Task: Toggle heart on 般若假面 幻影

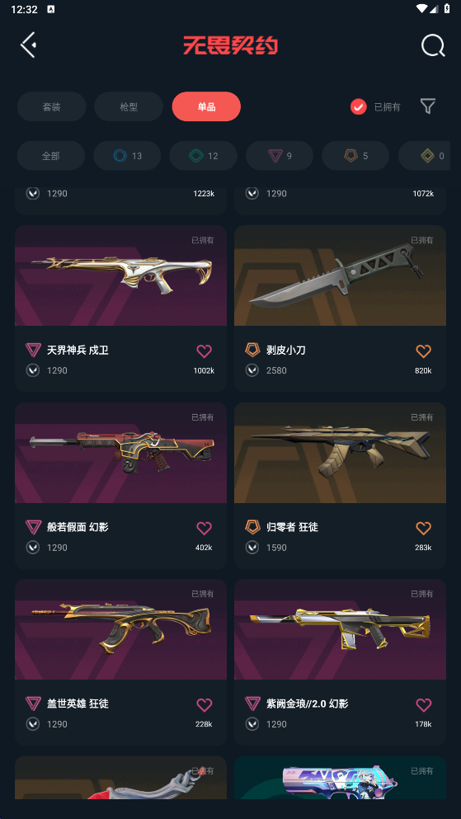Action: tap(205, 528)
